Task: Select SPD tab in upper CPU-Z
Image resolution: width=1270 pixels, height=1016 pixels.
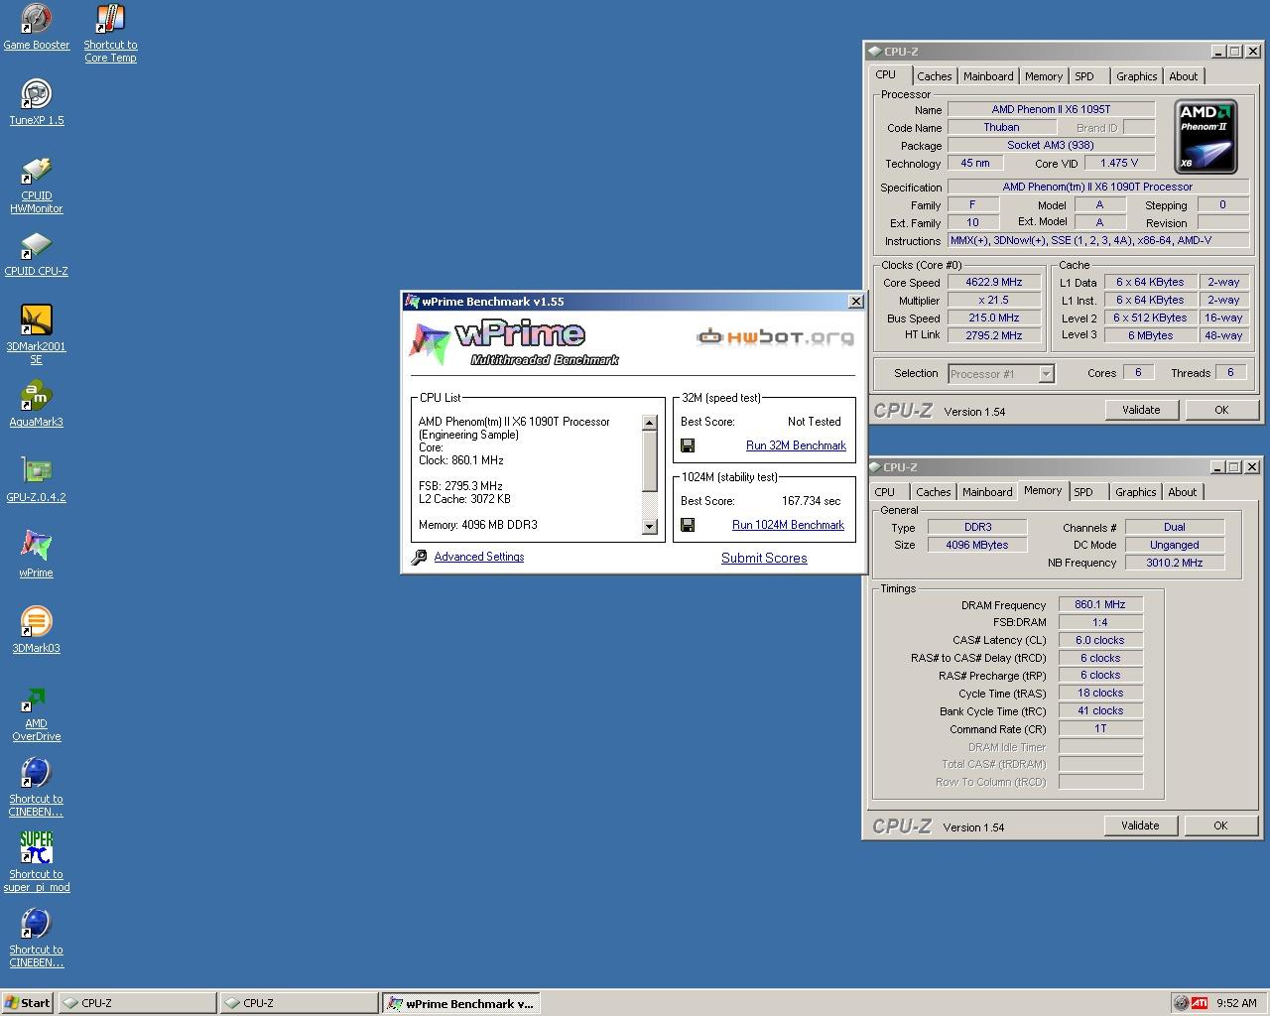Action: 1084,76
